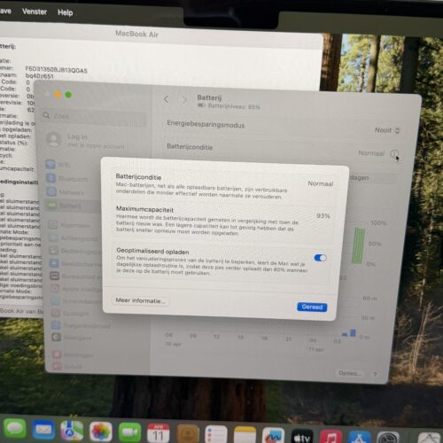
Task: Go forward with the right chevron
Action: tap(184, 99)
